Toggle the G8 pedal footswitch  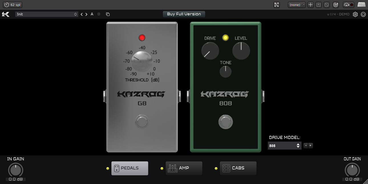(x=142, y=122)
